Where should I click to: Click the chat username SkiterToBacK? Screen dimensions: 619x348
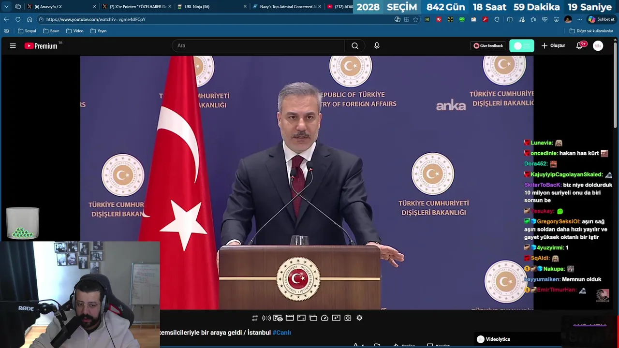tap(543, 185)
